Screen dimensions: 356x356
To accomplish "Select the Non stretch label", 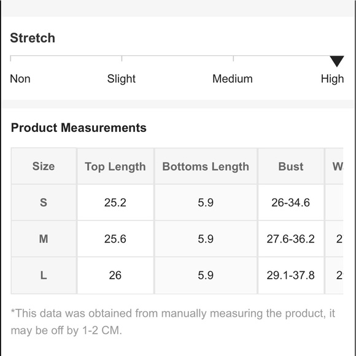I will coord(20,79).
